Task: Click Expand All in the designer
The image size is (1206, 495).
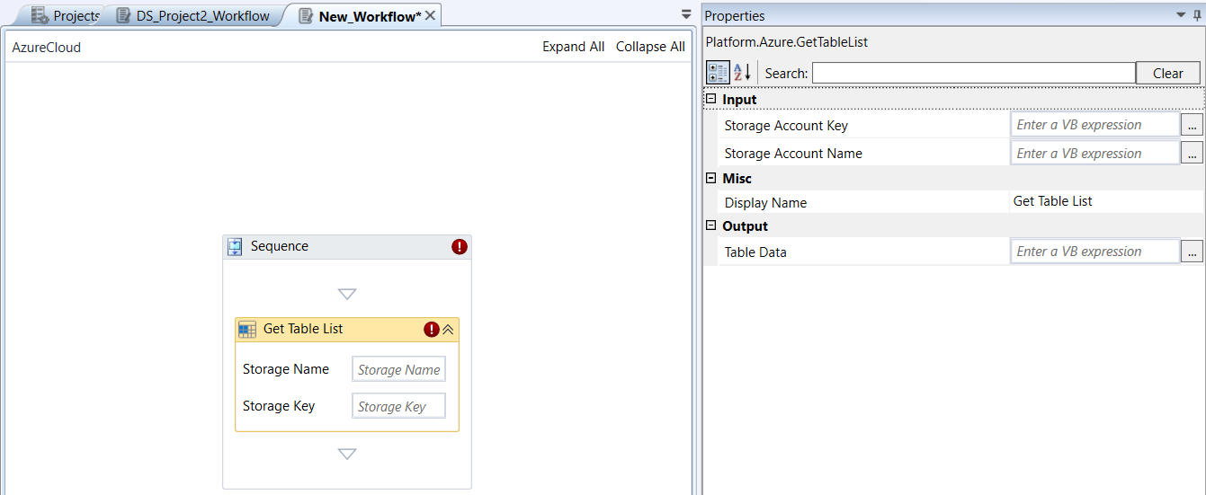Action: pyautogui.click(x=573, y=47)
